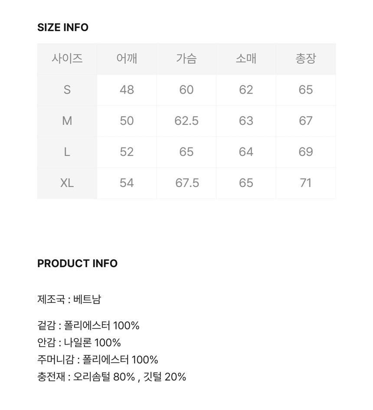Click the 겉감 폴리에스터 100% line
Screen dimensions: 373x410
(x=88, y=325)
